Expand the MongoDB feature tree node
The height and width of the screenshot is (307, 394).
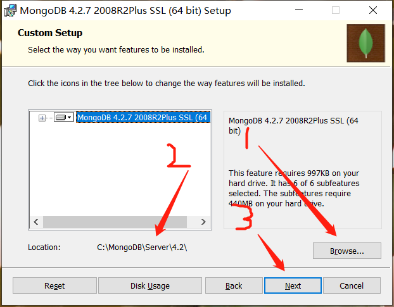point(42,118)
